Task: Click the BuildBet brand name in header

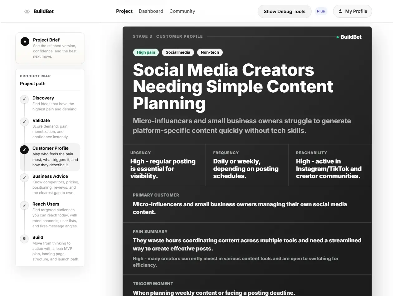Action: (x=44, y=11)
